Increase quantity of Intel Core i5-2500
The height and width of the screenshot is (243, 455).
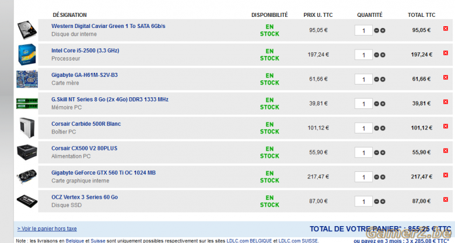click(x=383, y=55)
